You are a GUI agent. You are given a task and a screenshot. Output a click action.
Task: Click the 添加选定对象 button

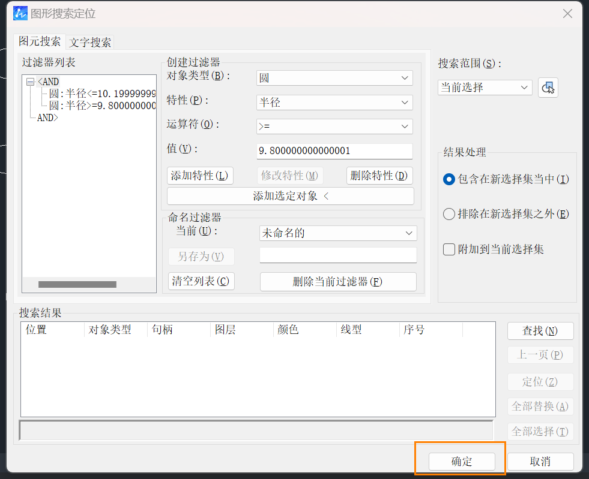pyautogui.click(x=290, y=196)
